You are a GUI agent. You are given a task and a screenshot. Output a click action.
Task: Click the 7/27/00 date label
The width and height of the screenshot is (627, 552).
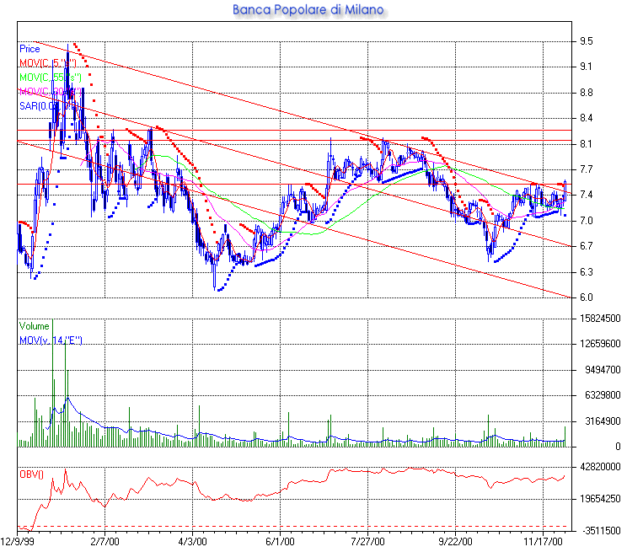[x=368, y=542]
